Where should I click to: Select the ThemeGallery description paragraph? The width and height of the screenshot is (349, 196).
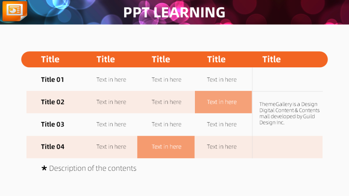[289, 113]
